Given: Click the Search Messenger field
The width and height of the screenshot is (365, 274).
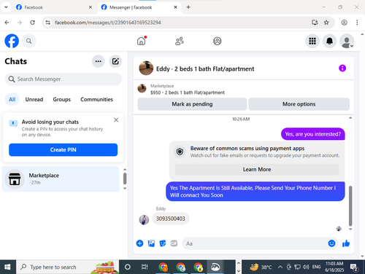Looking at the screenshot, I should 63,79.
